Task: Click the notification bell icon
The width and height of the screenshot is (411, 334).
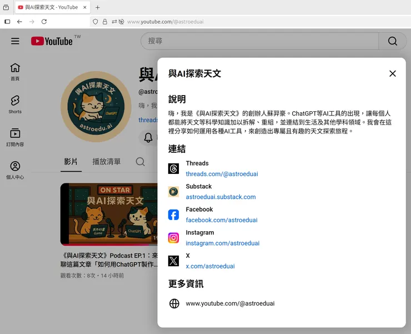Action: point(148,137)
